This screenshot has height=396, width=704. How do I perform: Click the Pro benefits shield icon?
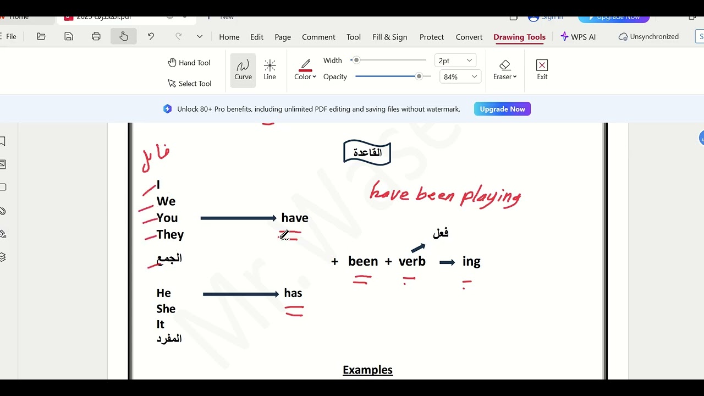(x=167, y=109)
